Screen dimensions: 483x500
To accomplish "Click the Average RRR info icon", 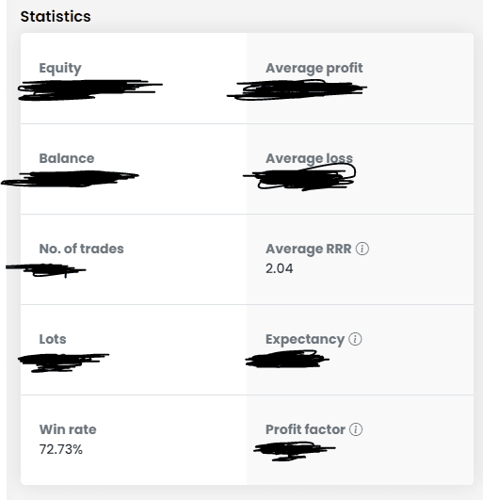I will [x=362, y=249].
